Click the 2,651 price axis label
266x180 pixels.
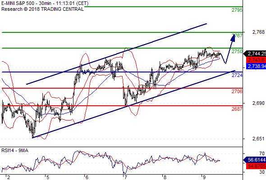(x=258, y=139)
